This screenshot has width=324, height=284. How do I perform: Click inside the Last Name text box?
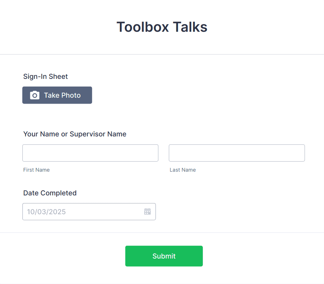[237, 153]
